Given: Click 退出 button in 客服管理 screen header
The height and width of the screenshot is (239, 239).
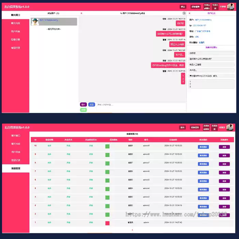Looking at the screenshot, I should tap(182, 127).
